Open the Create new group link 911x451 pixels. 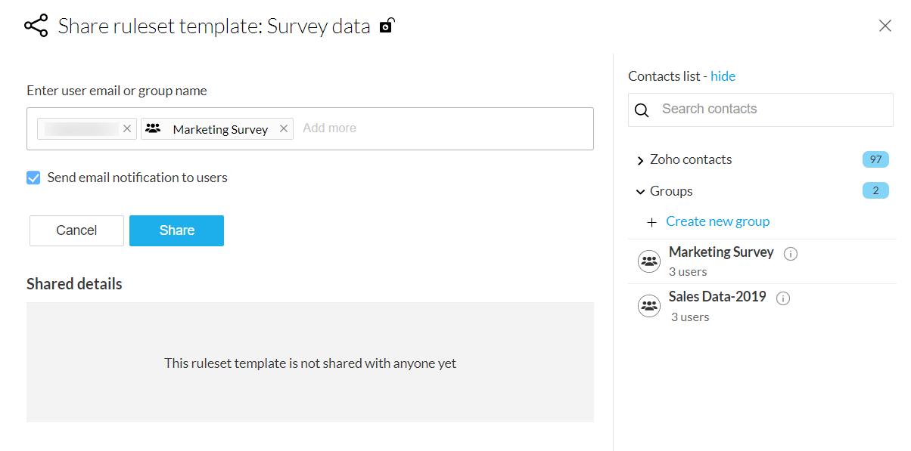[x=717, y=221]
